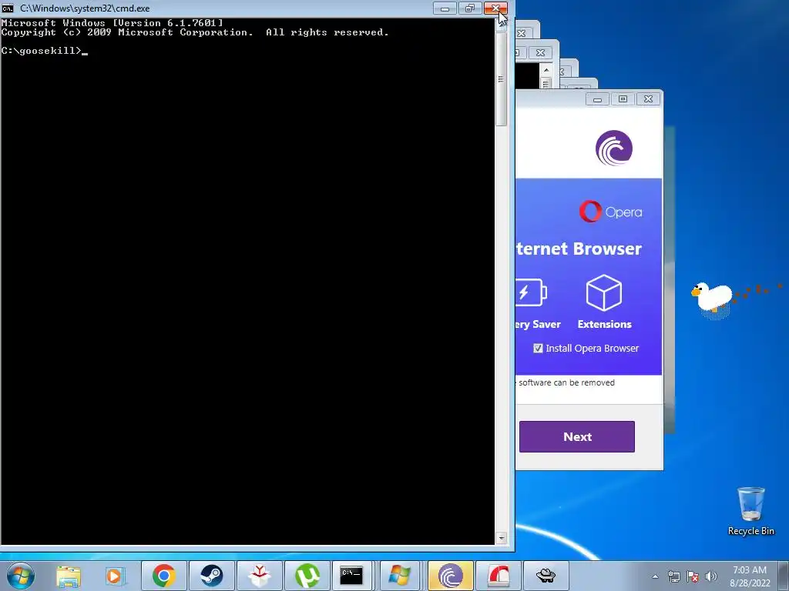This screenshot has height=591, width=789.
Task: Click the Install Opera Browser label
Action: coord(593,349)
